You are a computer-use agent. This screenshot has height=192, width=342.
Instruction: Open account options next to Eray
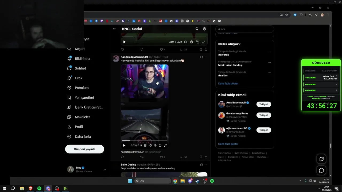(105, 169)
